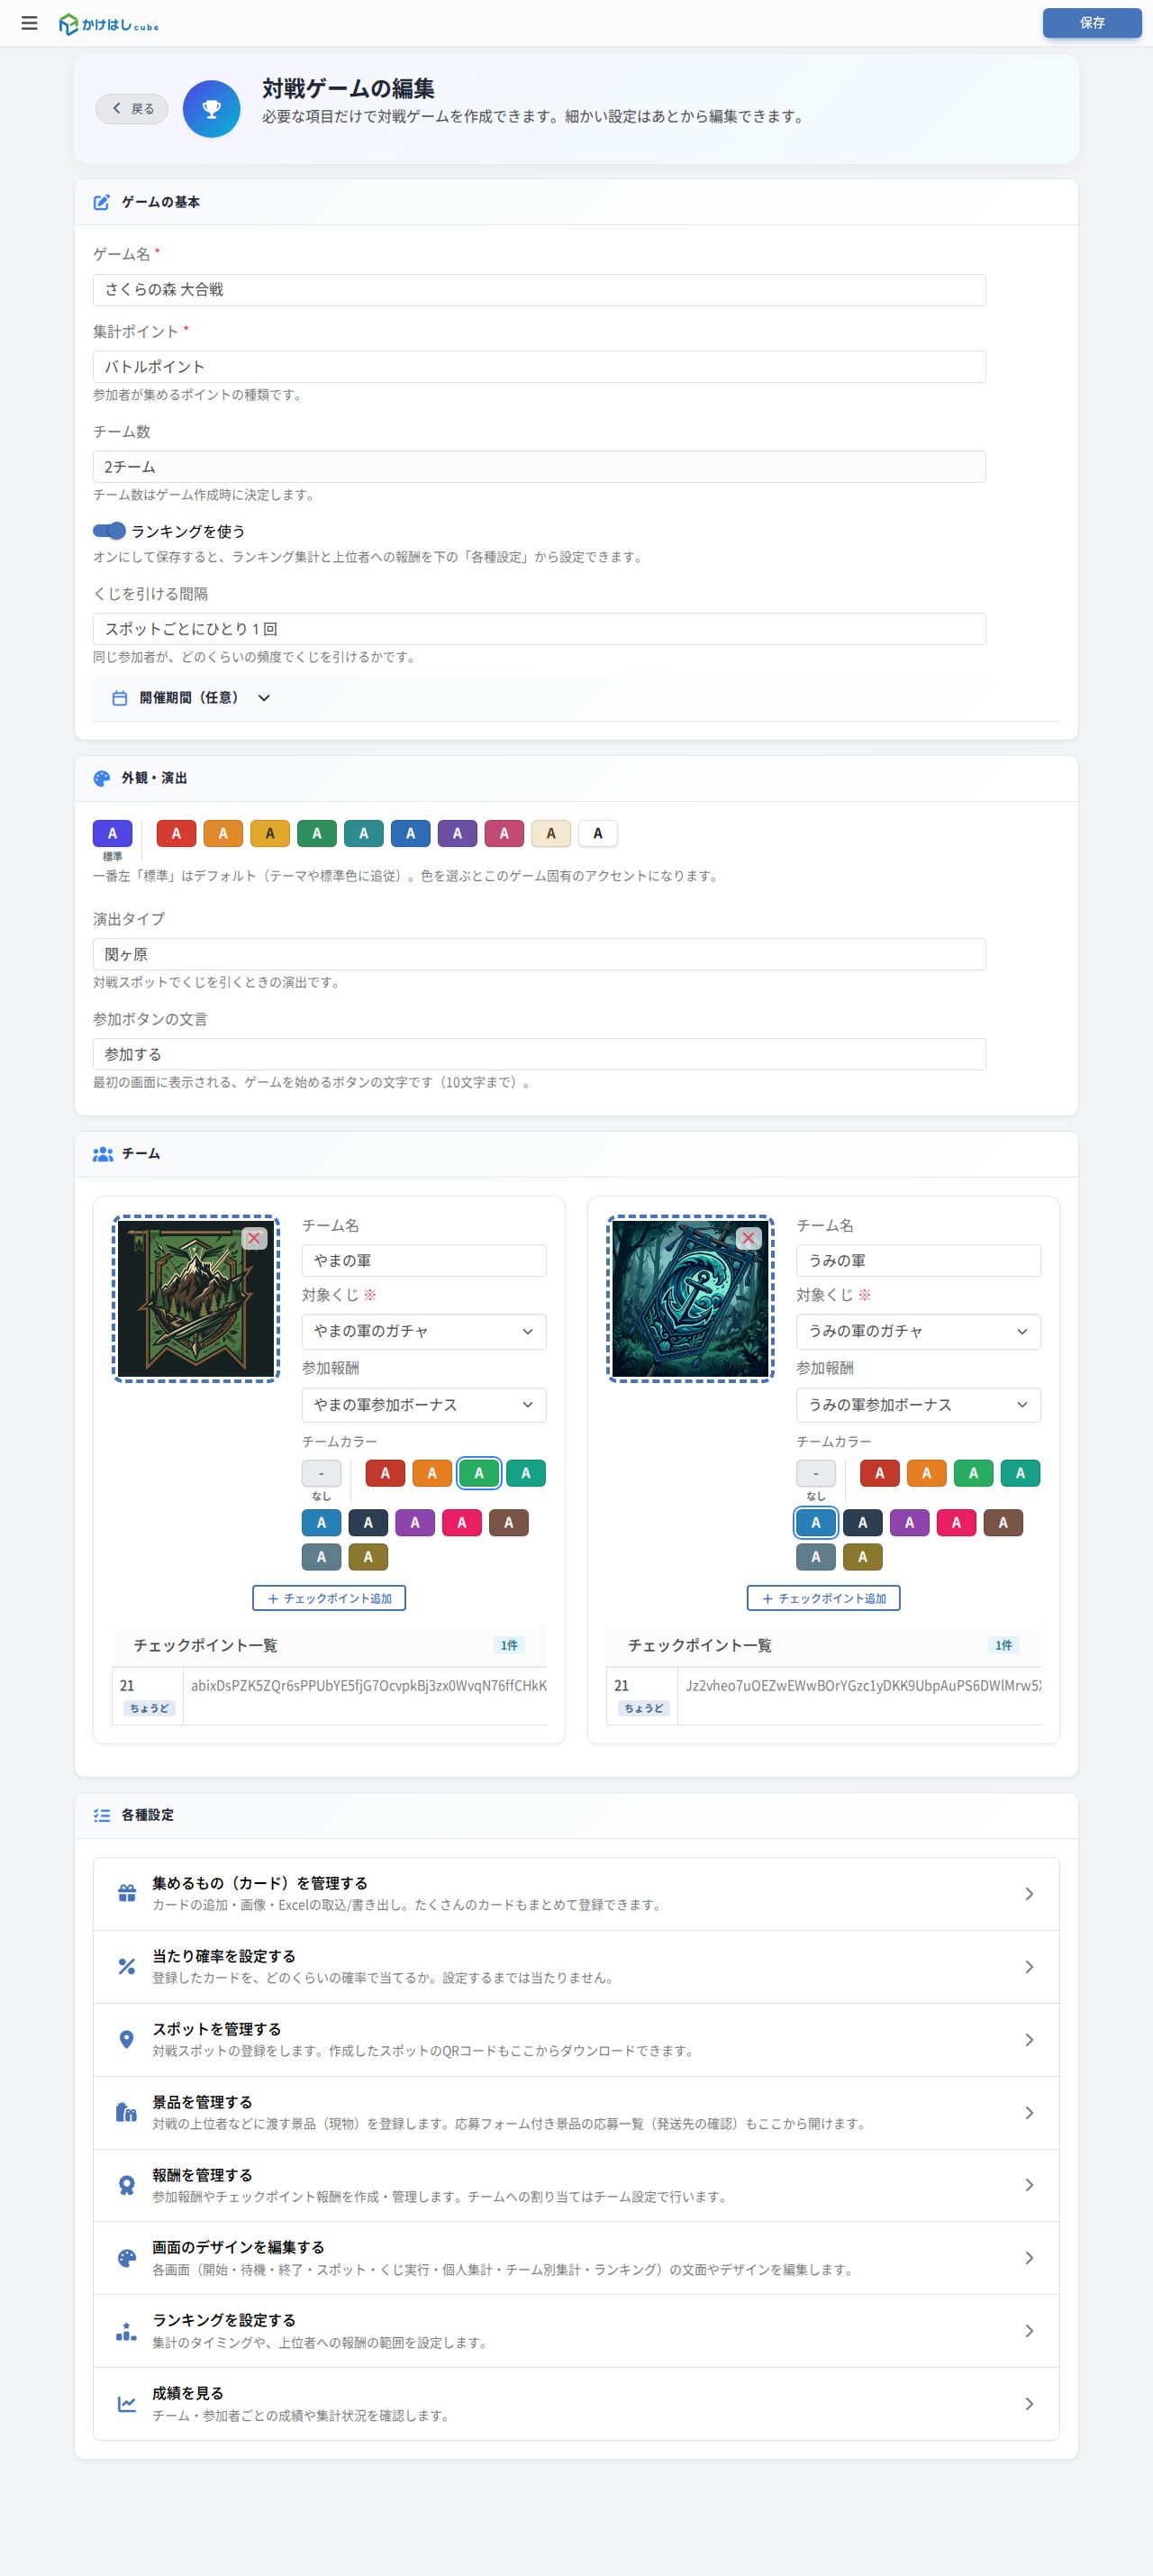This screenshot has height=2576, width=1153.
Task: Open うみの軍のガチャ target lottery dropdown
Action: (918, 1331)
